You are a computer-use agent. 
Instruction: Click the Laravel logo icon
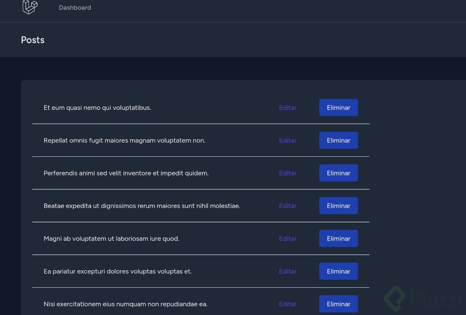click(30, 7)
